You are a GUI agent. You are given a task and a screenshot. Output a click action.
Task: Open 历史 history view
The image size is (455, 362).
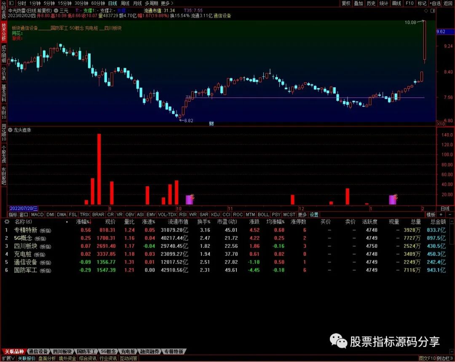click(x=371, y=3)
